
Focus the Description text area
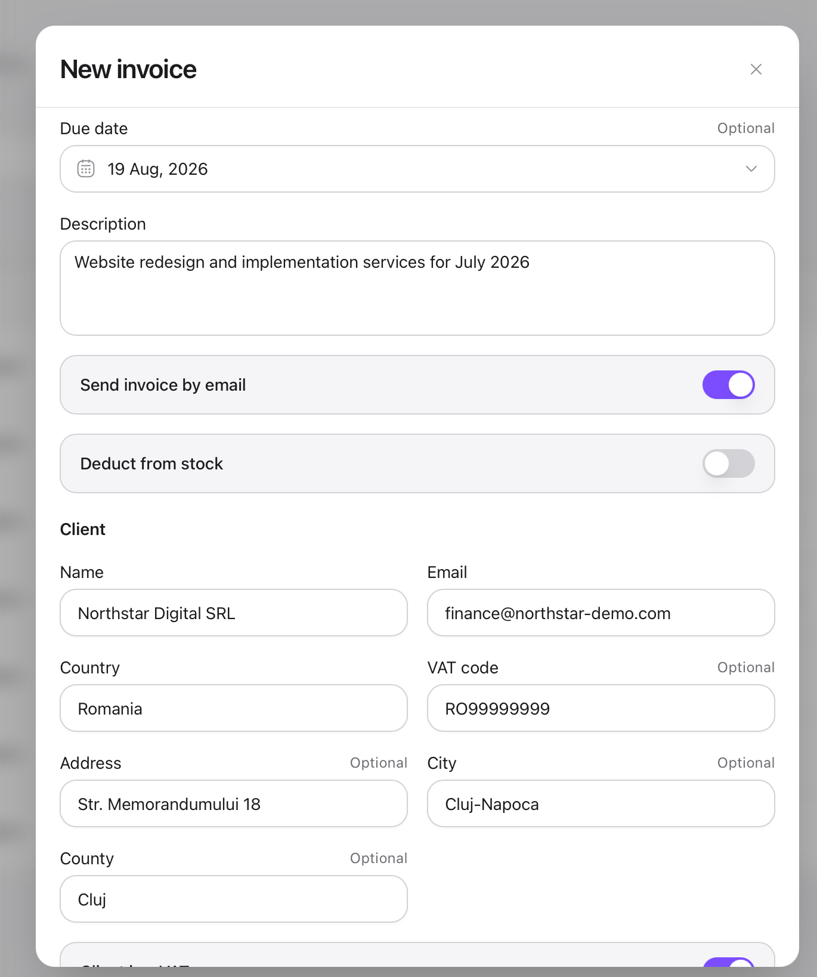point(417,288)
